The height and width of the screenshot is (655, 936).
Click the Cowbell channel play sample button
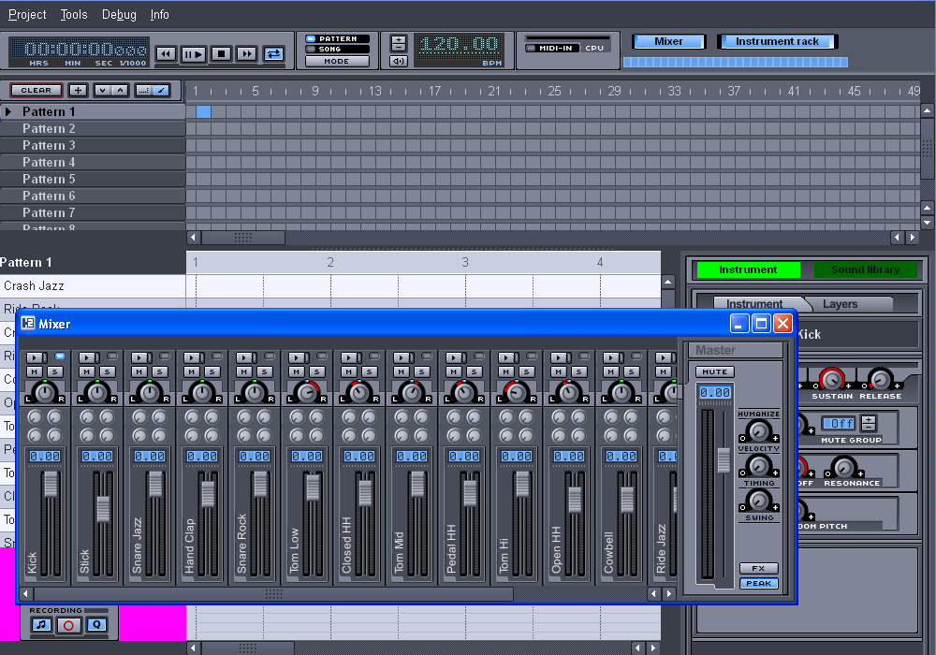tap(612, 357)
